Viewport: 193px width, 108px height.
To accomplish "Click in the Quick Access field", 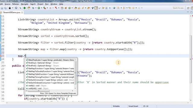I will (178, 8).
